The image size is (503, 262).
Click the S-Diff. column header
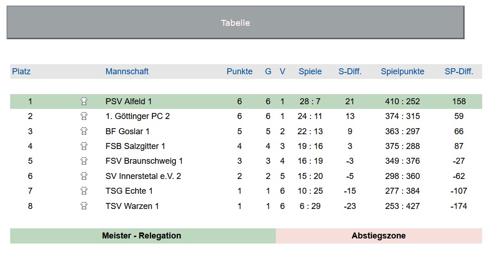(350, 71)
